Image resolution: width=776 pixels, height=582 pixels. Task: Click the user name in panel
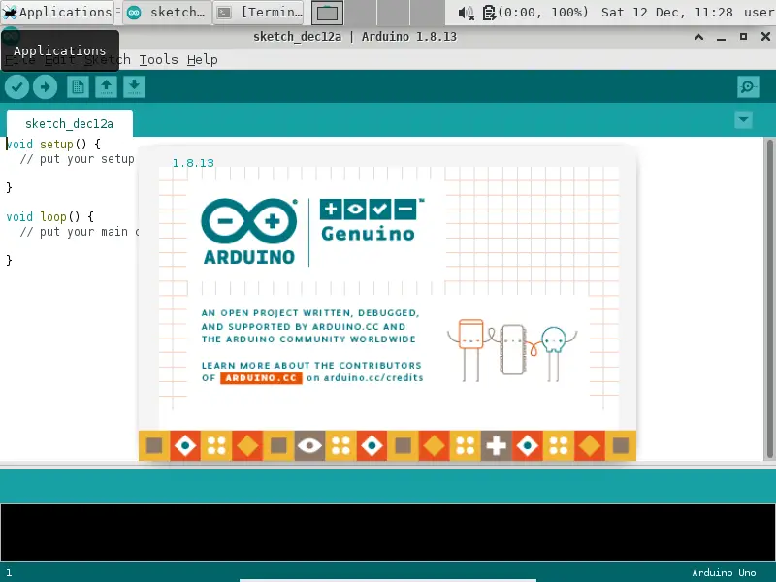(760, 12)
